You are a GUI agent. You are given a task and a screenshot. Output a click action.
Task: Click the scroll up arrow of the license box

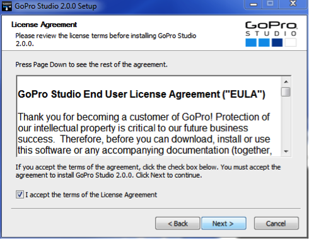tap(286, 82)
